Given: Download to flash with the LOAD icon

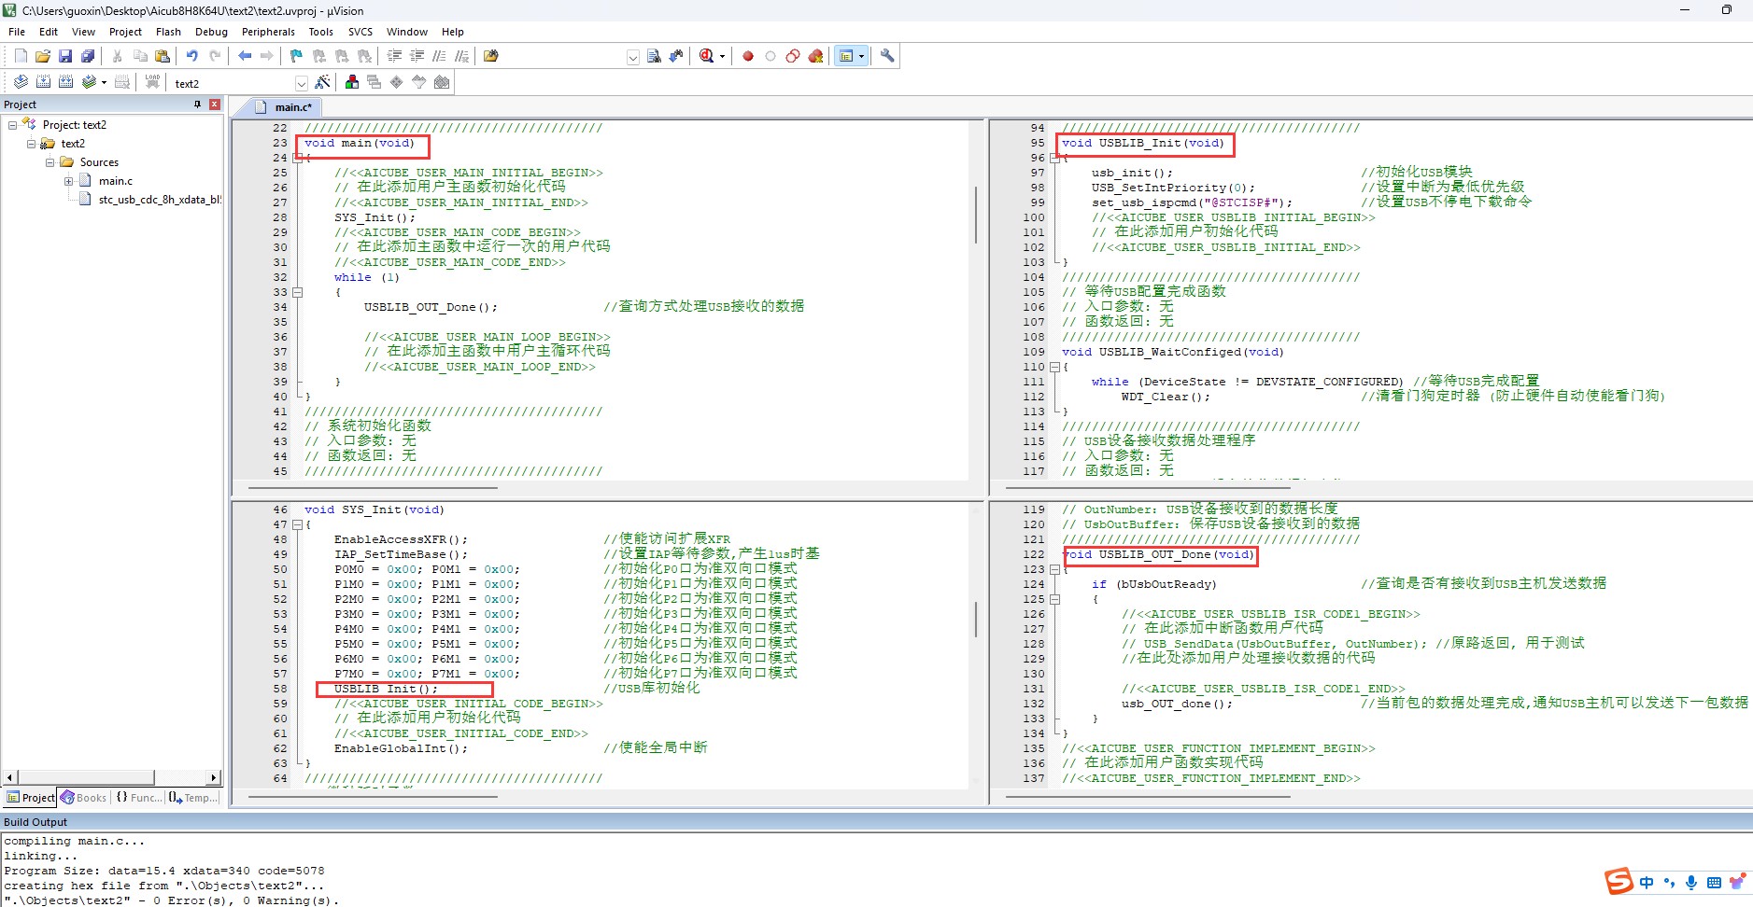Looking at the screenshot, I should point(152,82).
